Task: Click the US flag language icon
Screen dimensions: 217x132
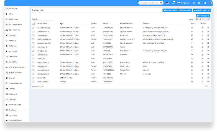Action: (167, 3)
